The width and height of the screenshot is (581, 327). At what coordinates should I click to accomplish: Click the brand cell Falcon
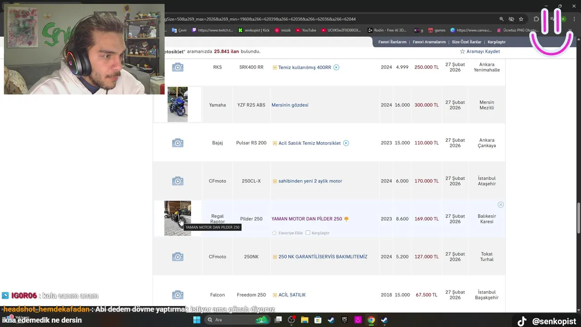pyautogui.click(x=217, y=295)
